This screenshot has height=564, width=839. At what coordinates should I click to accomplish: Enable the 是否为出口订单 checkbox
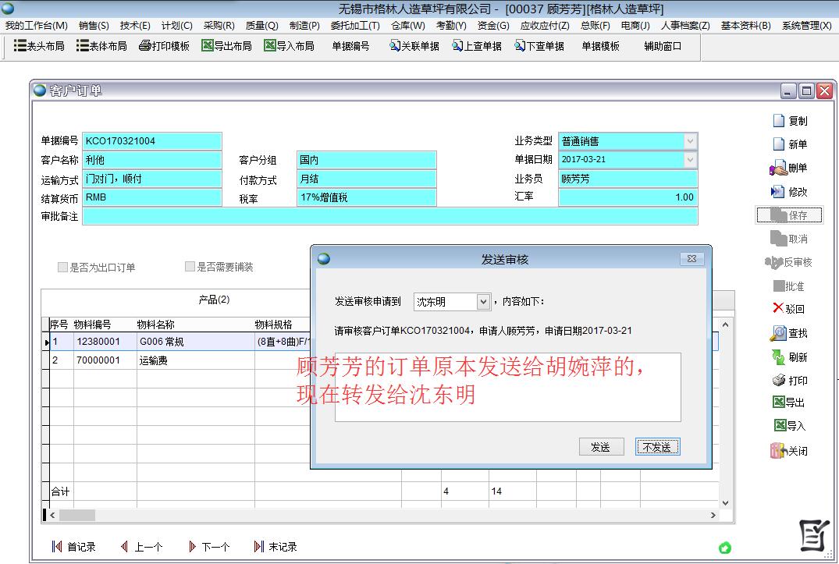63,267
